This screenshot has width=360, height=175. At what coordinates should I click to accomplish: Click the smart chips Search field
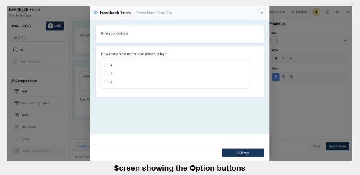(x=38, y=37)
